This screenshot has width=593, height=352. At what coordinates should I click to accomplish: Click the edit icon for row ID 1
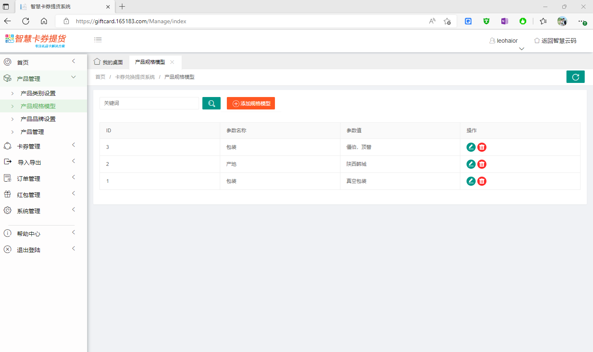[x=471, y=181]
